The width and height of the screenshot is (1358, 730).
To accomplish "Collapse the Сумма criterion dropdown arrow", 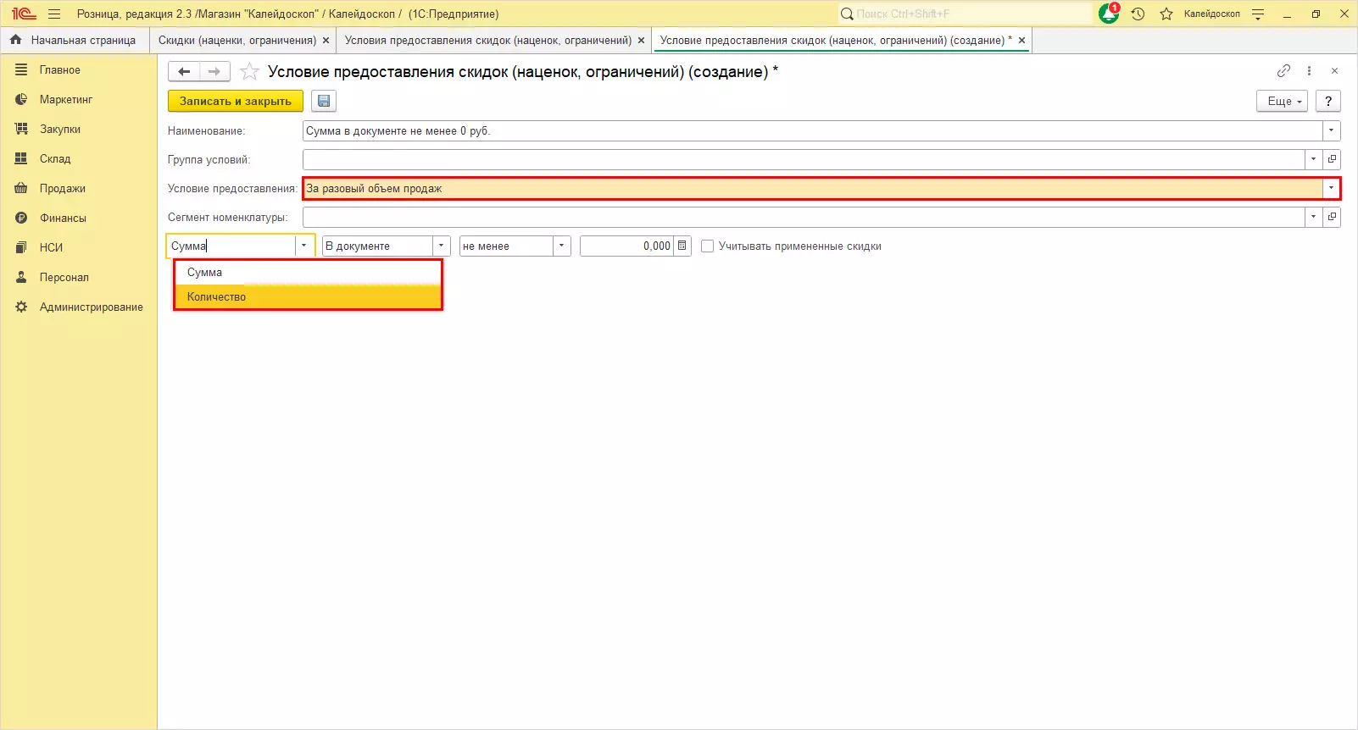I will (304, 246).
